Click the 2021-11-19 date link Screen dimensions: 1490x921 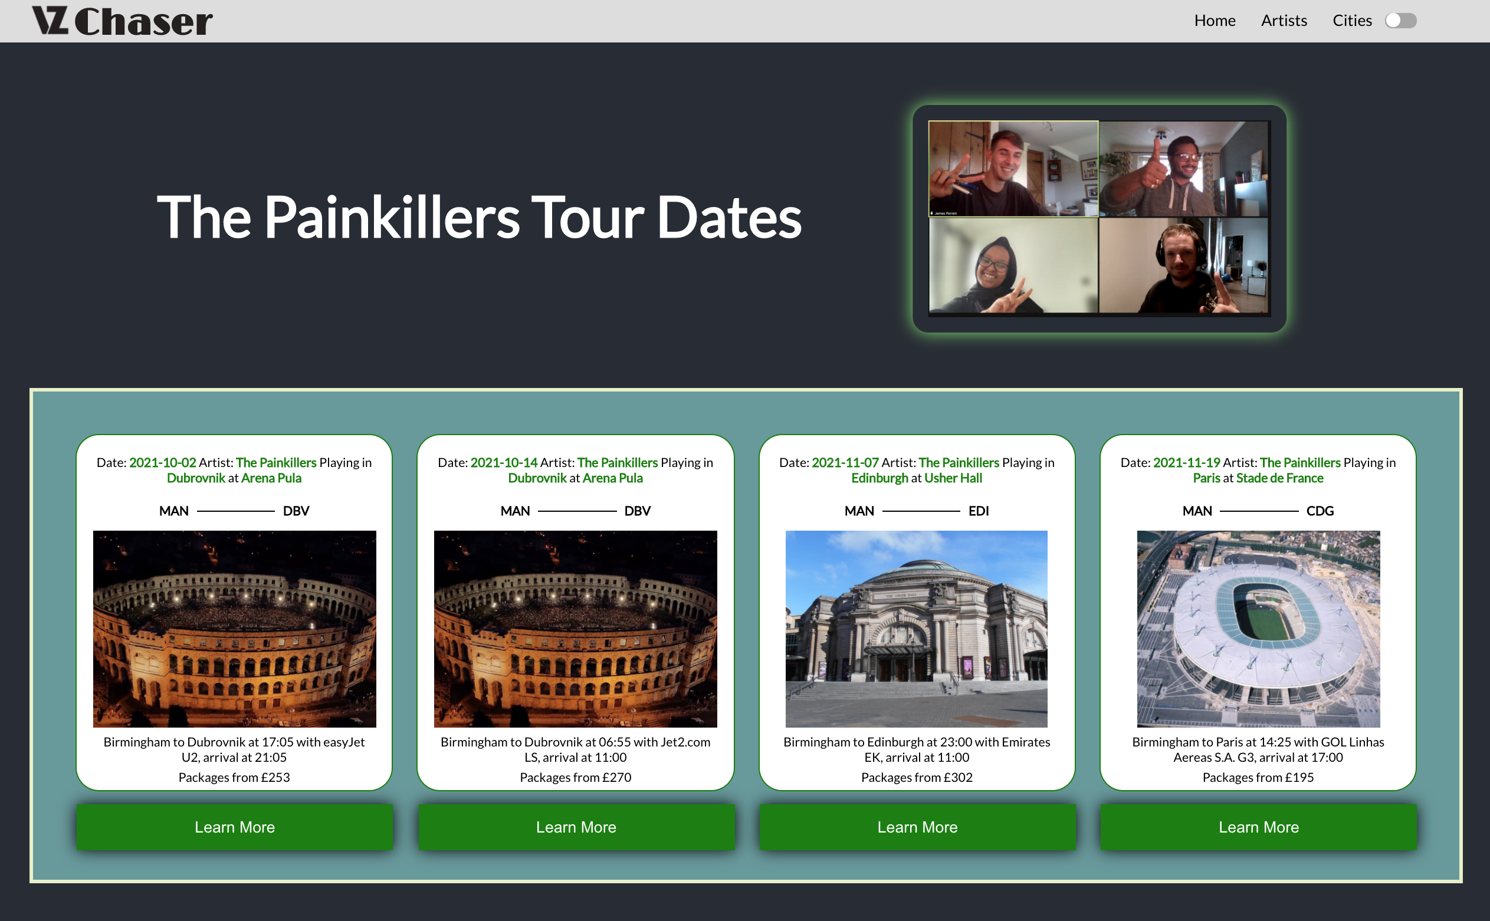coord(1186,462)
